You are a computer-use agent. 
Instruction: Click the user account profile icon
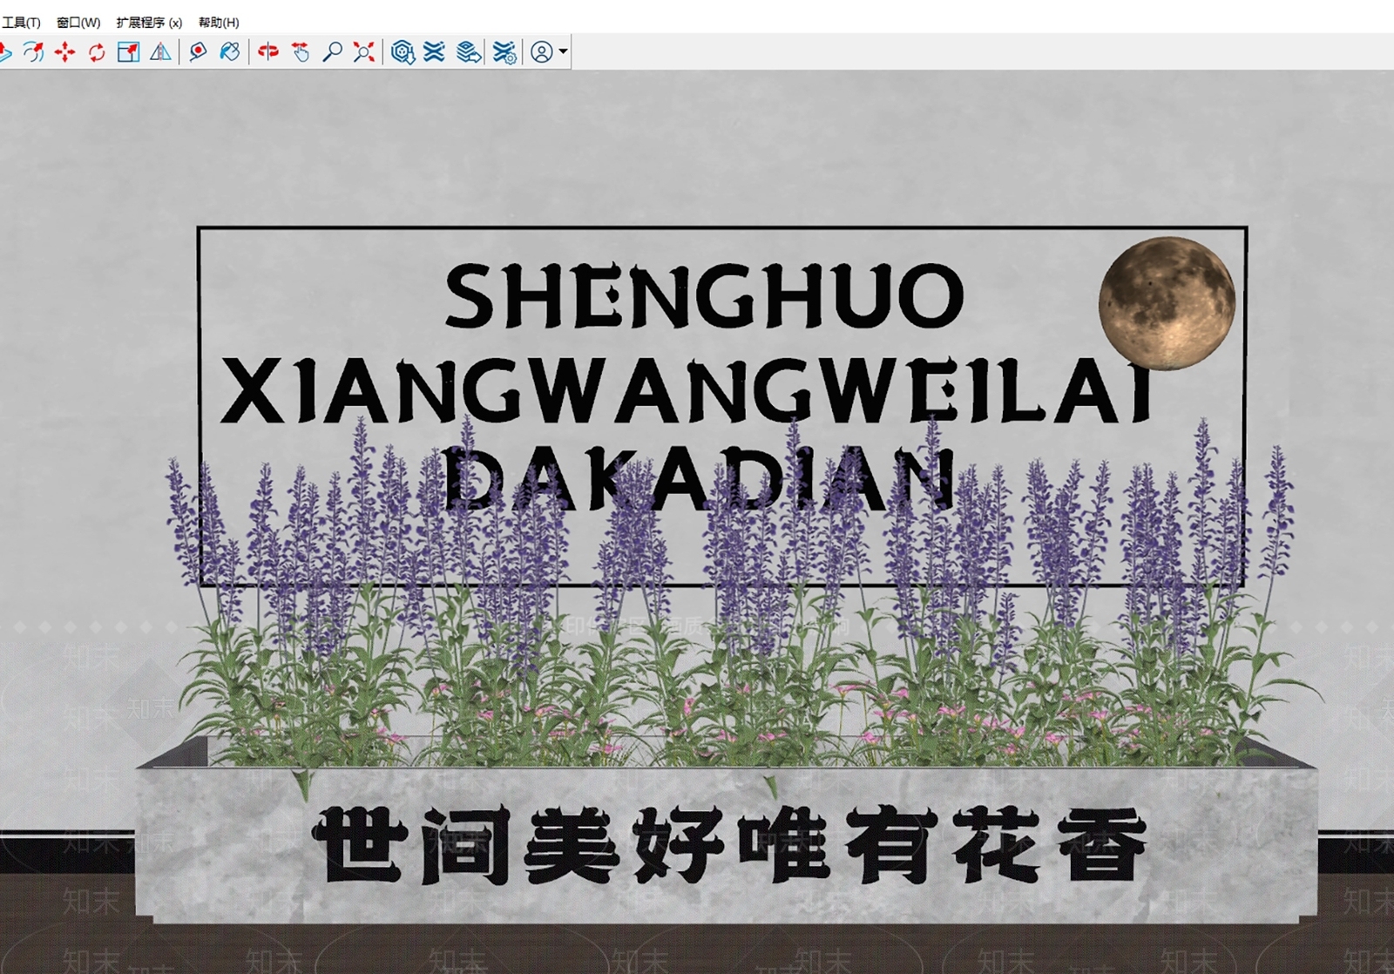tap(542, 52)
